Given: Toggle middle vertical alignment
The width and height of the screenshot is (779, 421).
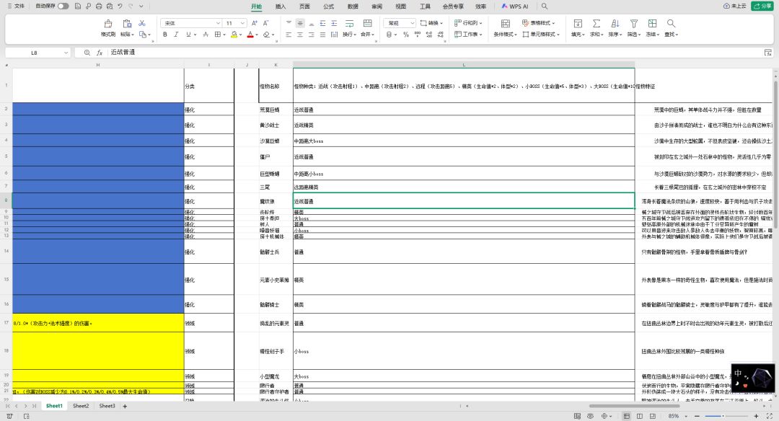Looking at the screenshot, I should coord(300,23).
